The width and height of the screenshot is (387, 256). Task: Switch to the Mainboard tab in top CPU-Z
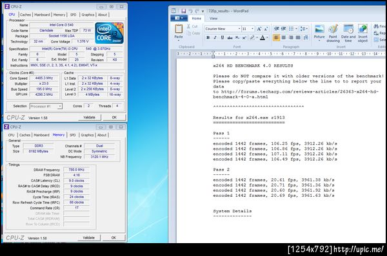[x=42, y=15]
